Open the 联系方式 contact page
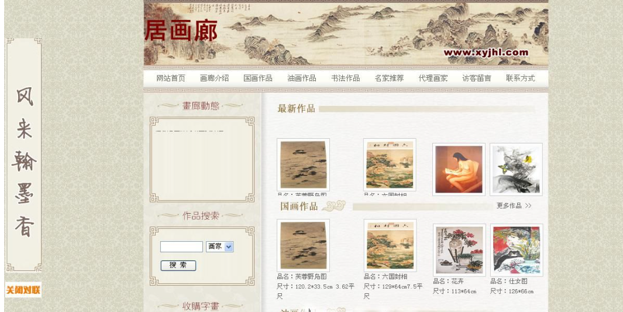Viewport: 623px width, 312px height. (521, 78)
